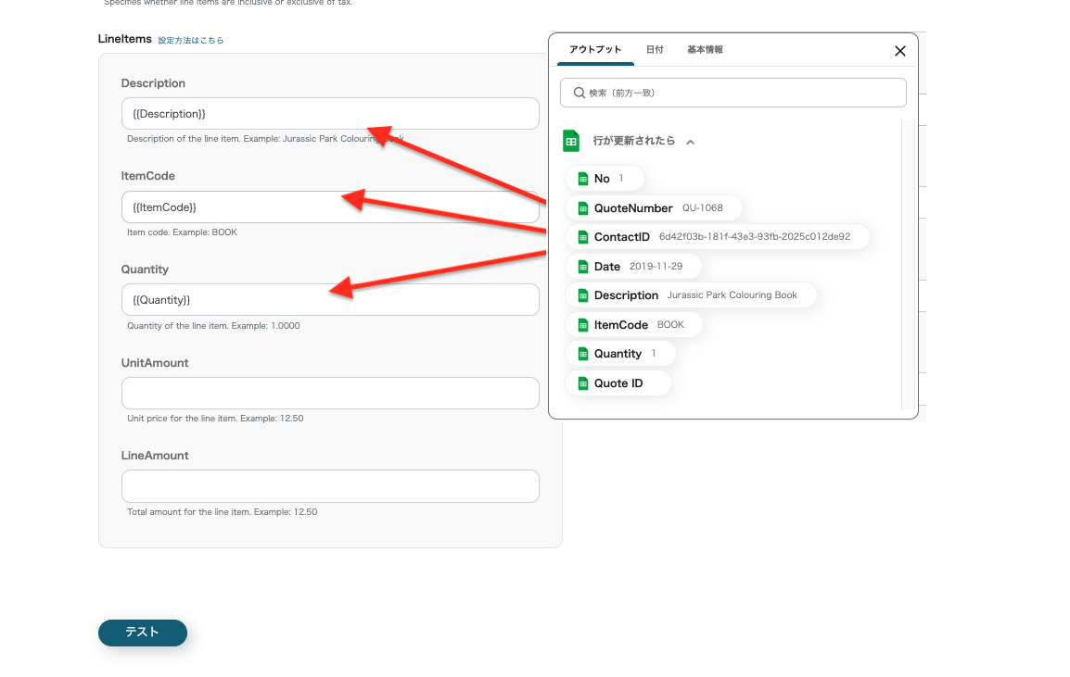The height and width of the screenshot is (677, 1070).
Task: Click the テスト button
Action: click(x=143, y=633)
